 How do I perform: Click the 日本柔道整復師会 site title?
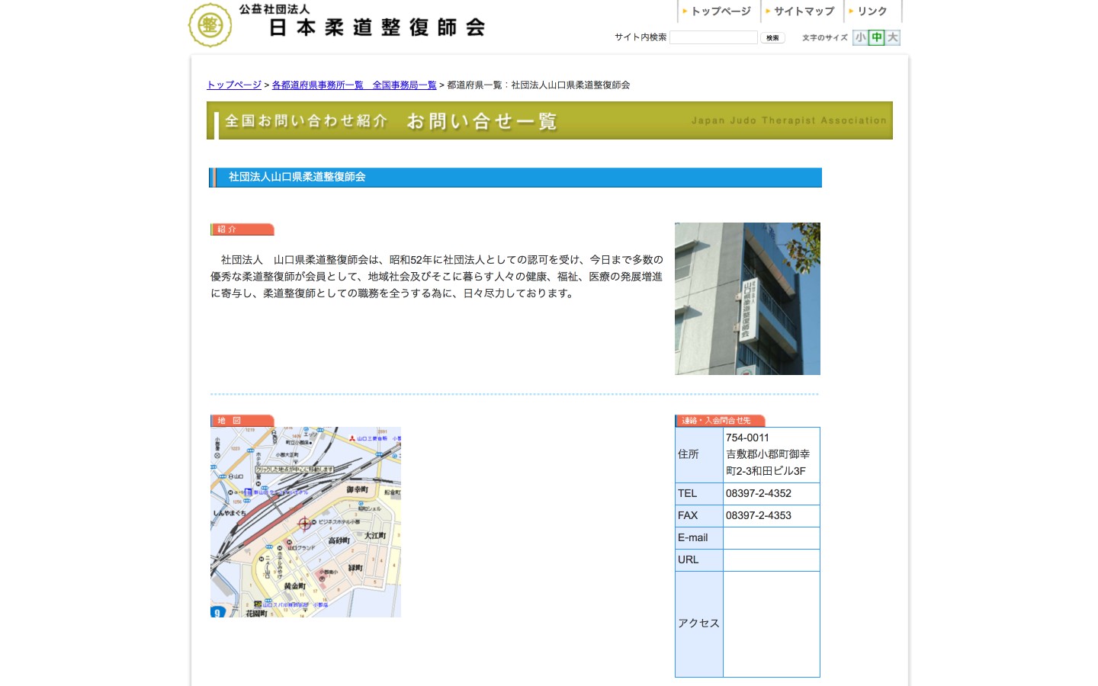[377, 27]
